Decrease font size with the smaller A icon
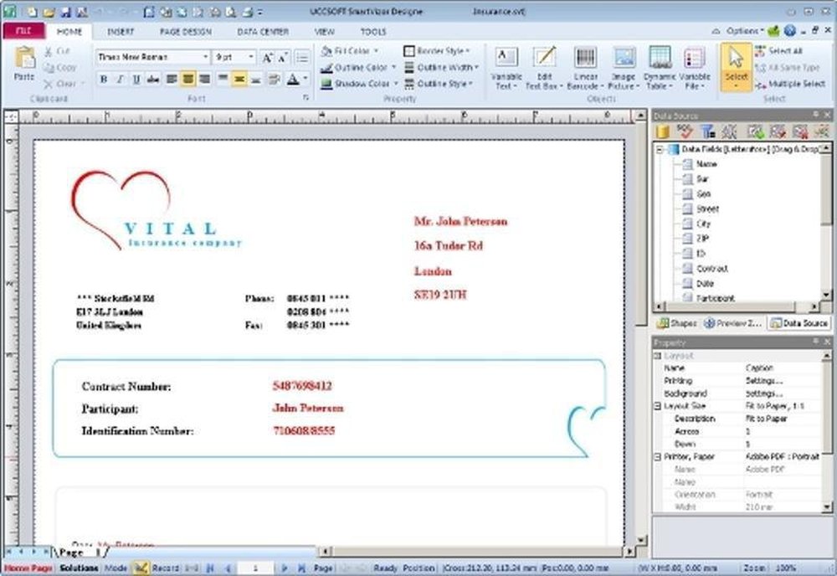 [x=283, y=57]
